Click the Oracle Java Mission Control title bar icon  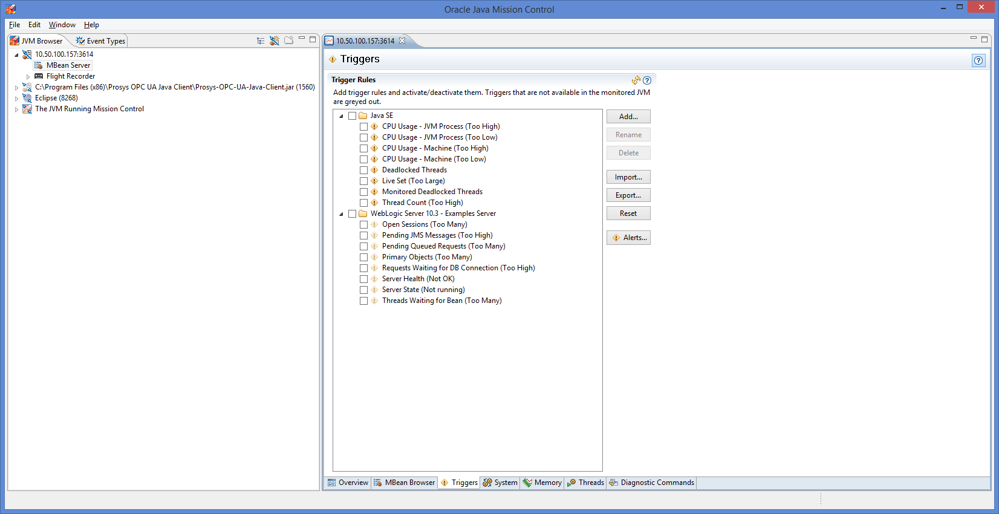(11, 9)
